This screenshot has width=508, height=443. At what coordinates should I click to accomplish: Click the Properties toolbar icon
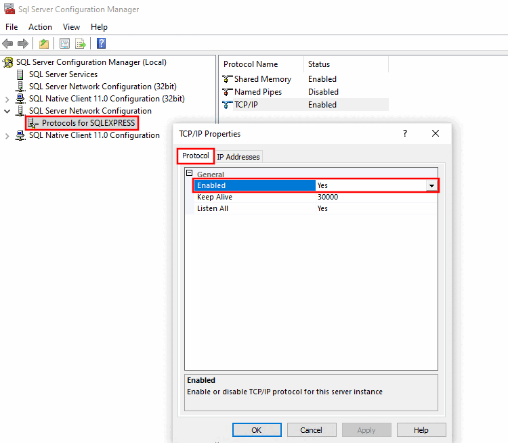pos(64,43)
